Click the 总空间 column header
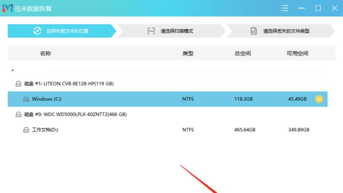This screenshot has width=343, height=193. point(242,54)
